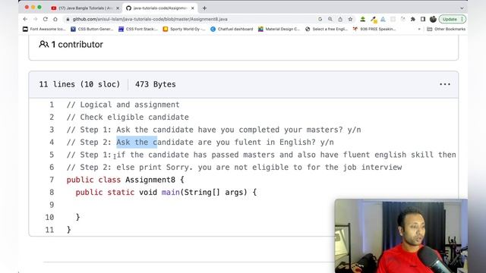Viewport: 486px width, 273px height.
Task: Open the Select a free English bookmark
Action: pyautogui.click(x=327, y=29)
